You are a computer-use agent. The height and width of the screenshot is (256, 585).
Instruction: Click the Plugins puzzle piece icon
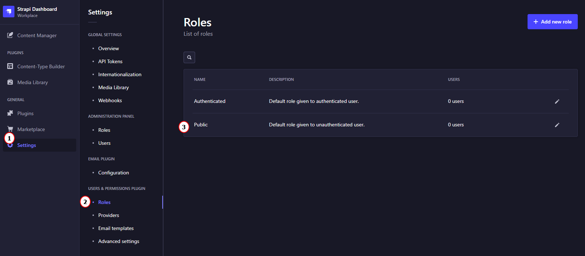click(10, 113)
